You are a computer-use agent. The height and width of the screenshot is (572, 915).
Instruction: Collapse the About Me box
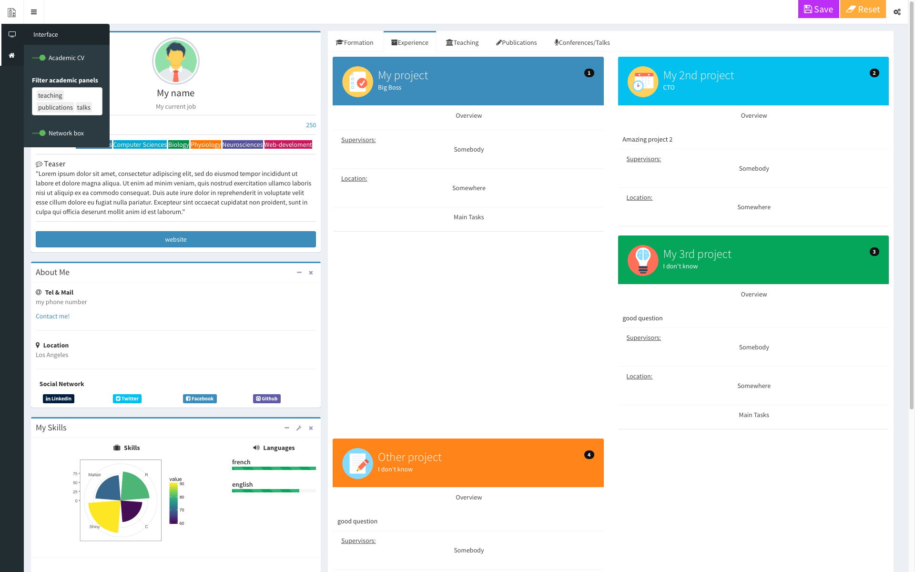tap(299, 273)
